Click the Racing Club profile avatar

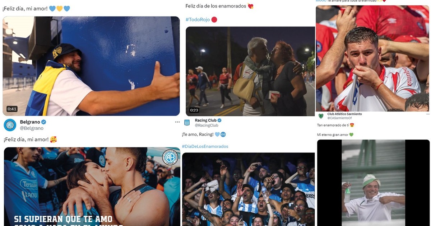click(187, 123)
